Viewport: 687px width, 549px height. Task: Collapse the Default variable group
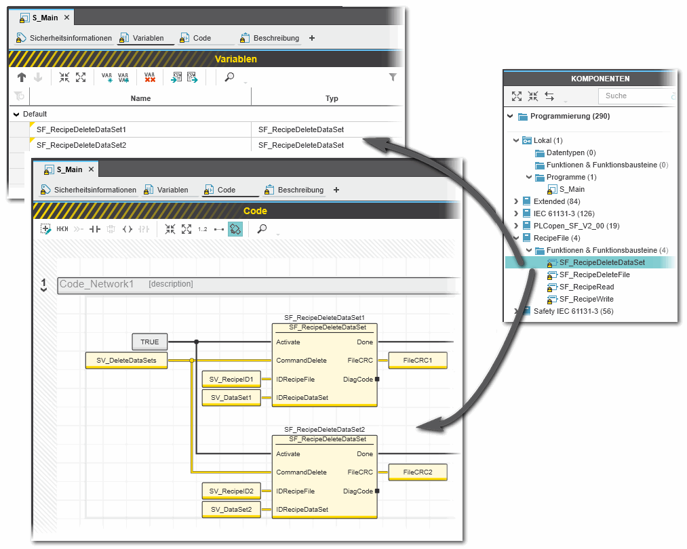16,114
